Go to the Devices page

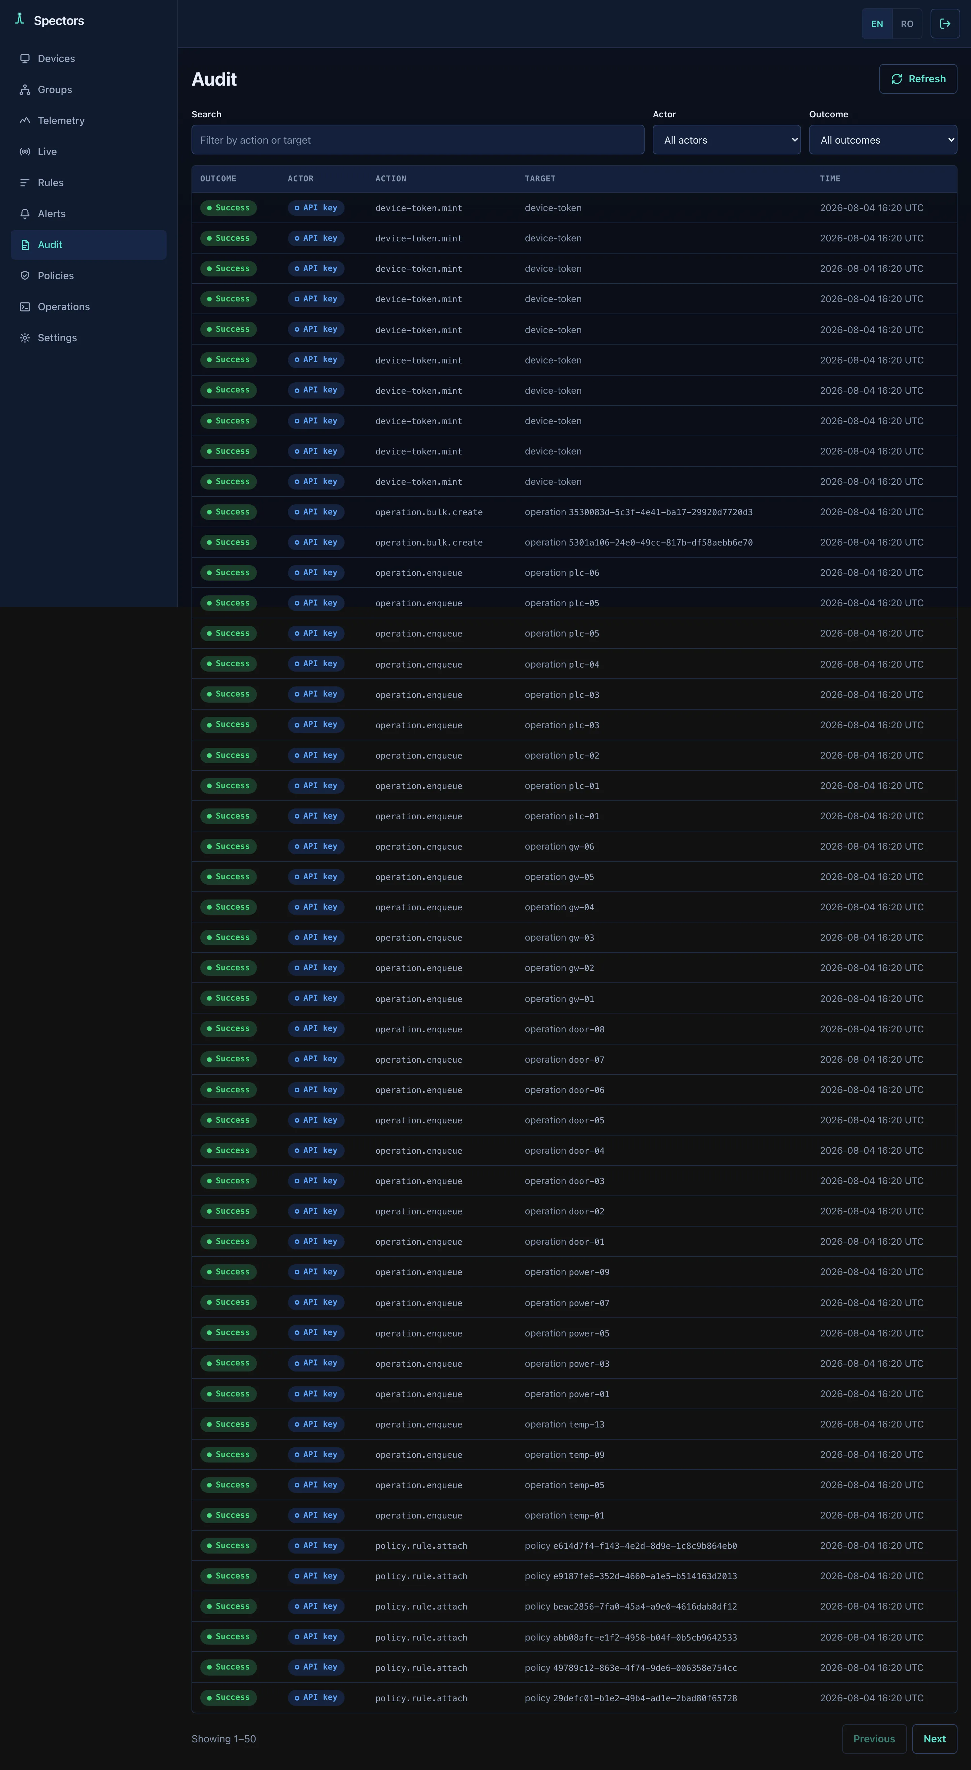89,58
